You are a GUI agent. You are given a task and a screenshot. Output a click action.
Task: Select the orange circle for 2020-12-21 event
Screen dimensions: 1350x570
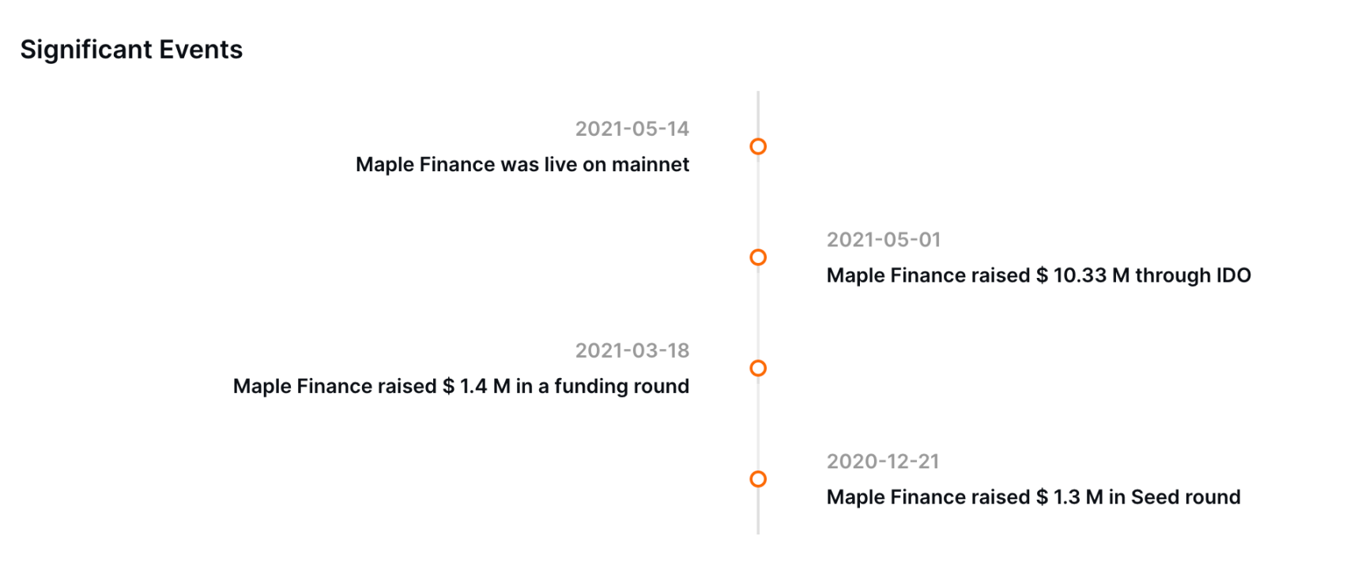tap(758, 479)
